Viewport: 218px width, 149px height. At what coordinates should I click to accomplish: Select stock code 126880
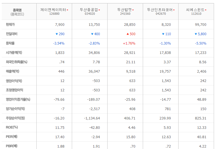point(54,14)
